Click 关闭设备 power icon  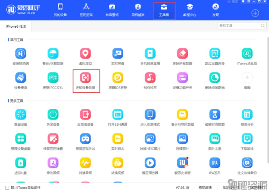tap(53, 115)
